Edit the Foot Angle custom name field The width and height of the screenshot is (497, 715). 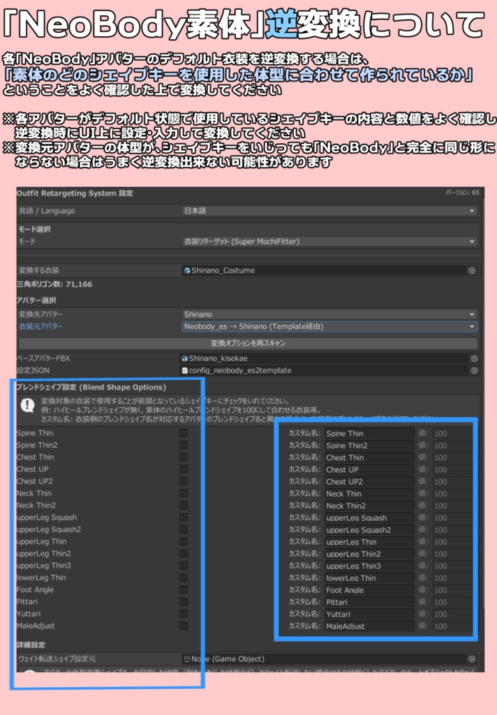pyautogui.click(x=369, y=590)
